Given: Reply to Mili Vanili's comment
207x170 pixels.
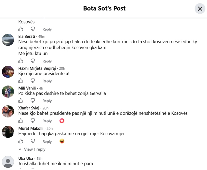Looking at the screenshot, I should (x=47, y=101).
